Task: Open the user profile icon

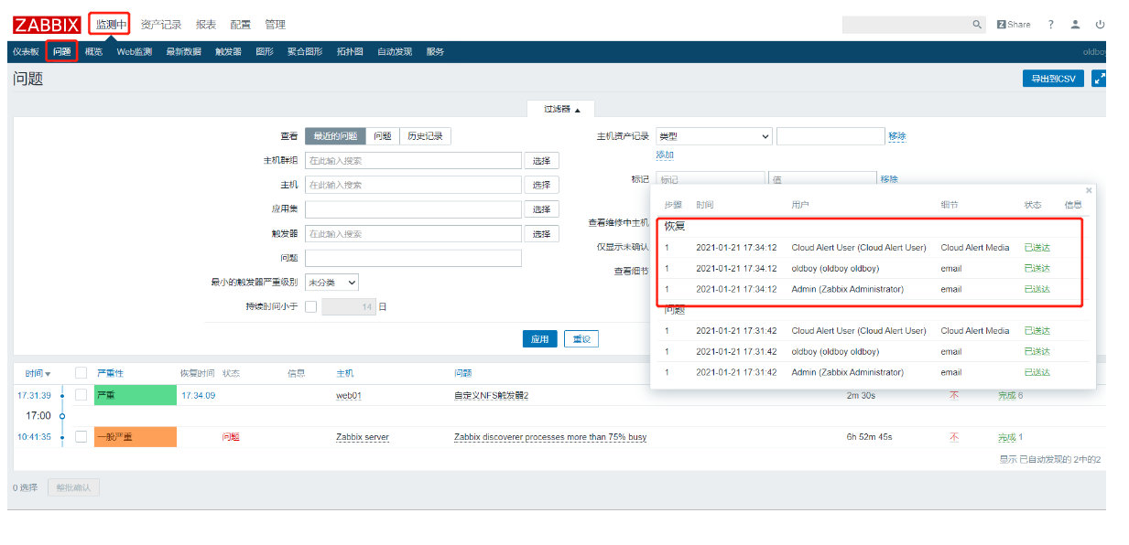Action: (x=1076, y=25)
